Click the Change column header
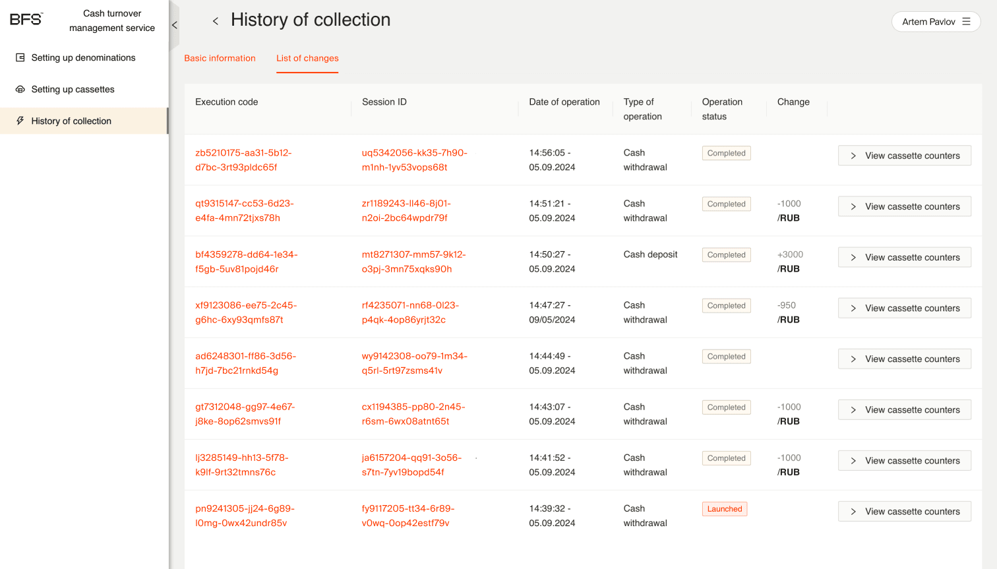 click(x=793, y=102)
